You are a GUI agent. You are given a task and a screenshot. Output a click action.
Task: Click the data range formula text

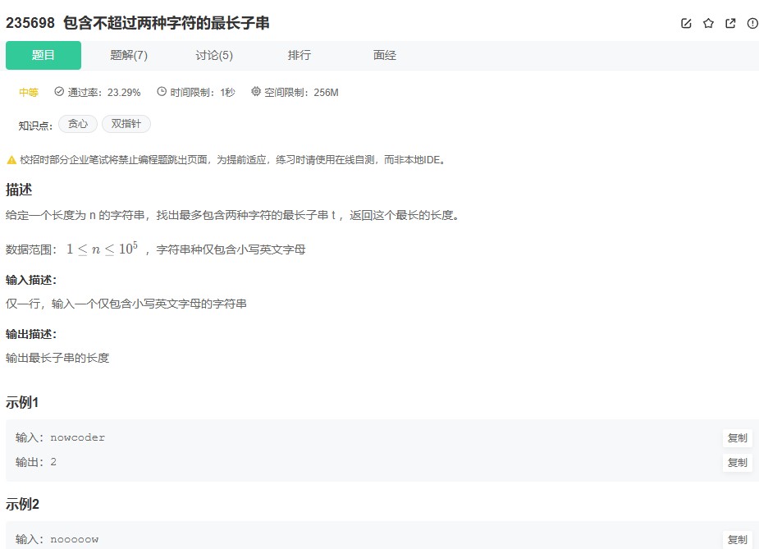[102, 249]
